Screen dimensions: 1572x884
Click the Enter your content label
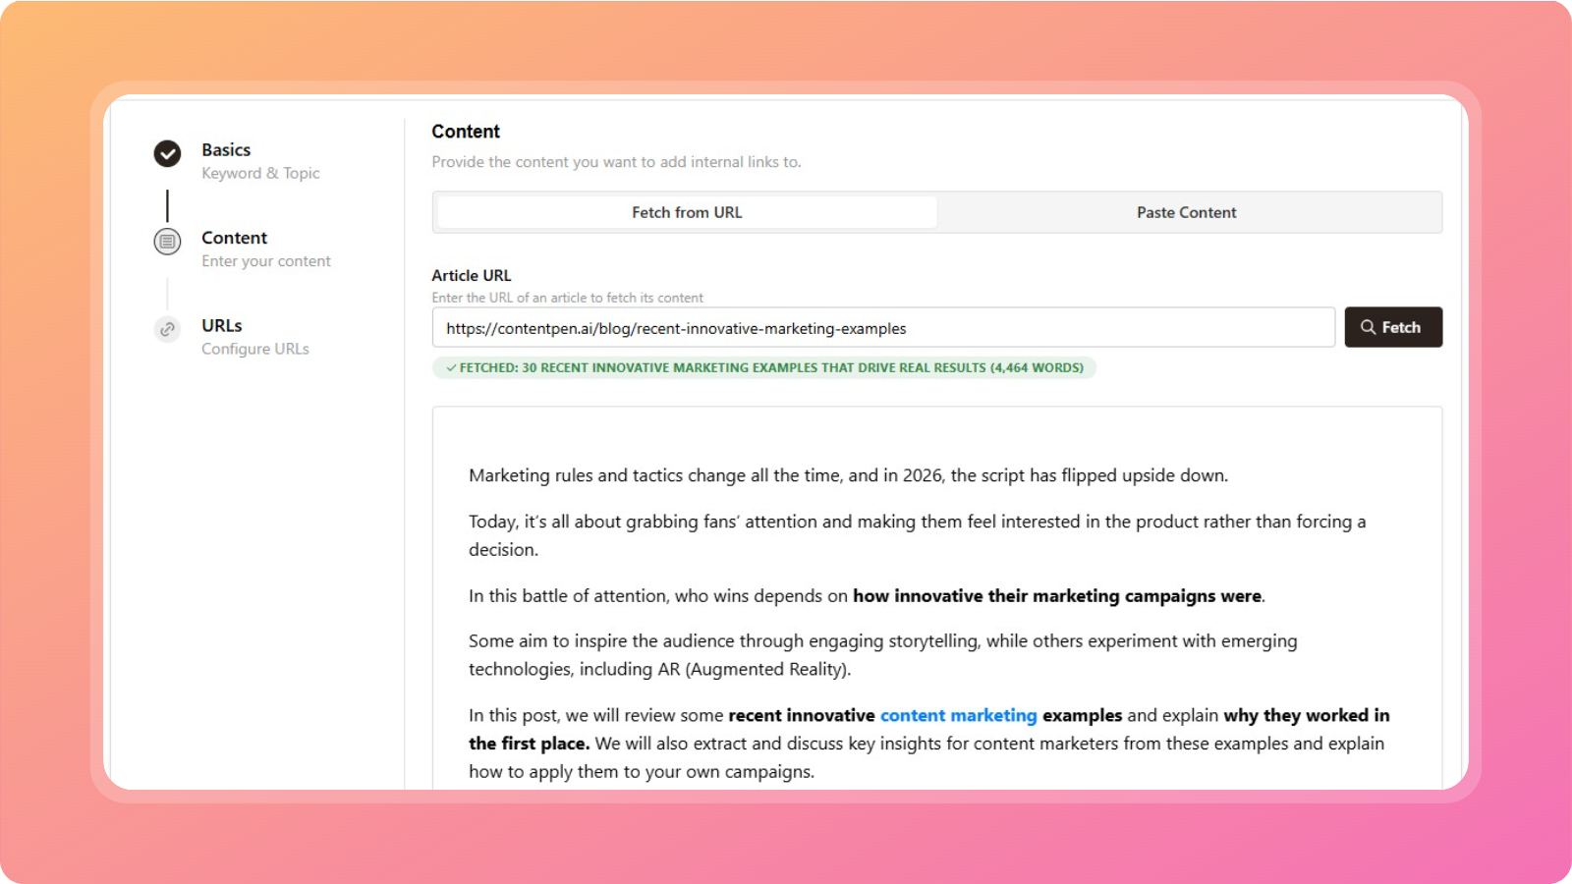(265, 260)
